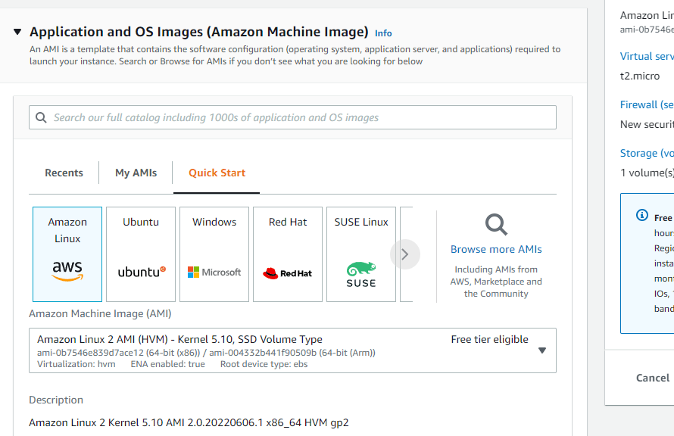
Task: Click the Cancel button
Action: tap(653, 378)
